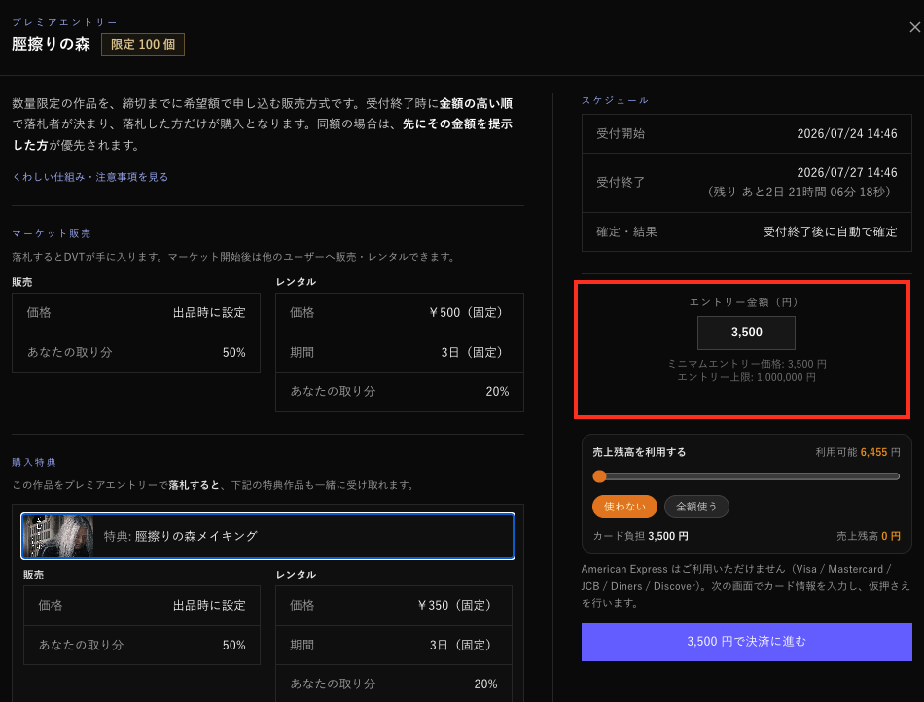Click 3,500 円で決済に進む button
Viewport: 924px width, 702px height.
pyautogui.click(x=747, y=642)
